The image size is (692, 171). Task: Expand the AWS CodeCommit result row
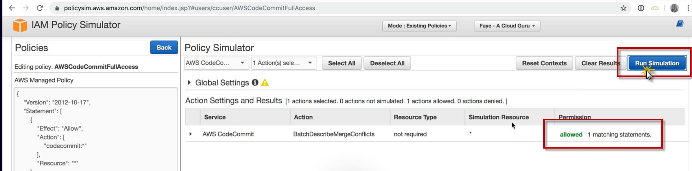[190, 134]
